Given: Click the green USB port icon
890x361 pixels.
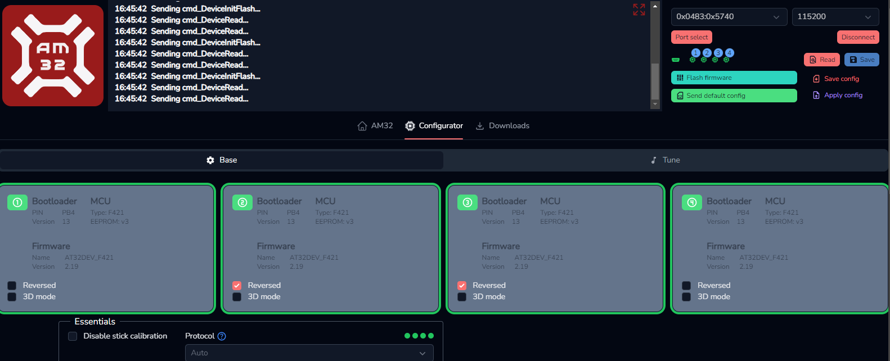Looking at the screenshot, I should tap(676, 60).
